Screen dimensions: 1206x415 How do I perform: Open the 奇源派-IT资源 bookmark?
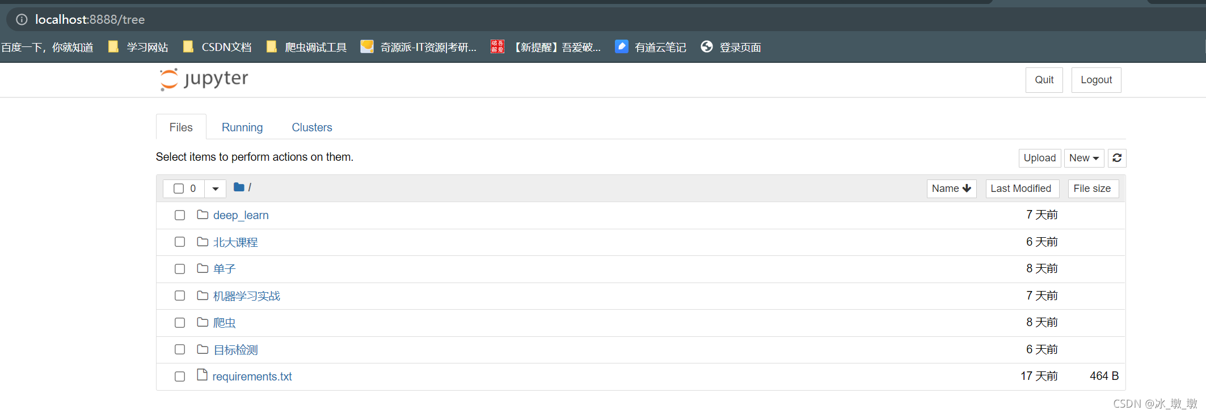pyautogui.click(x=419, y=47)
